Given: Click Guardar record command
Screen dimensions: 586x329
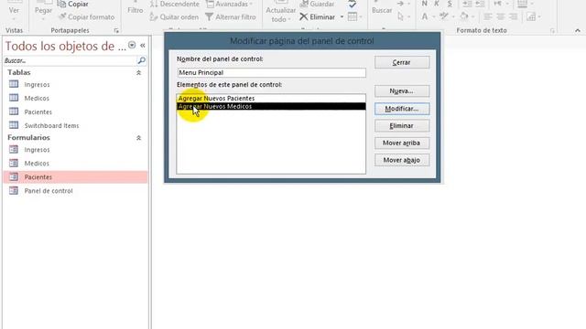Looking at the screenshot, I should [x=317, y=4].
